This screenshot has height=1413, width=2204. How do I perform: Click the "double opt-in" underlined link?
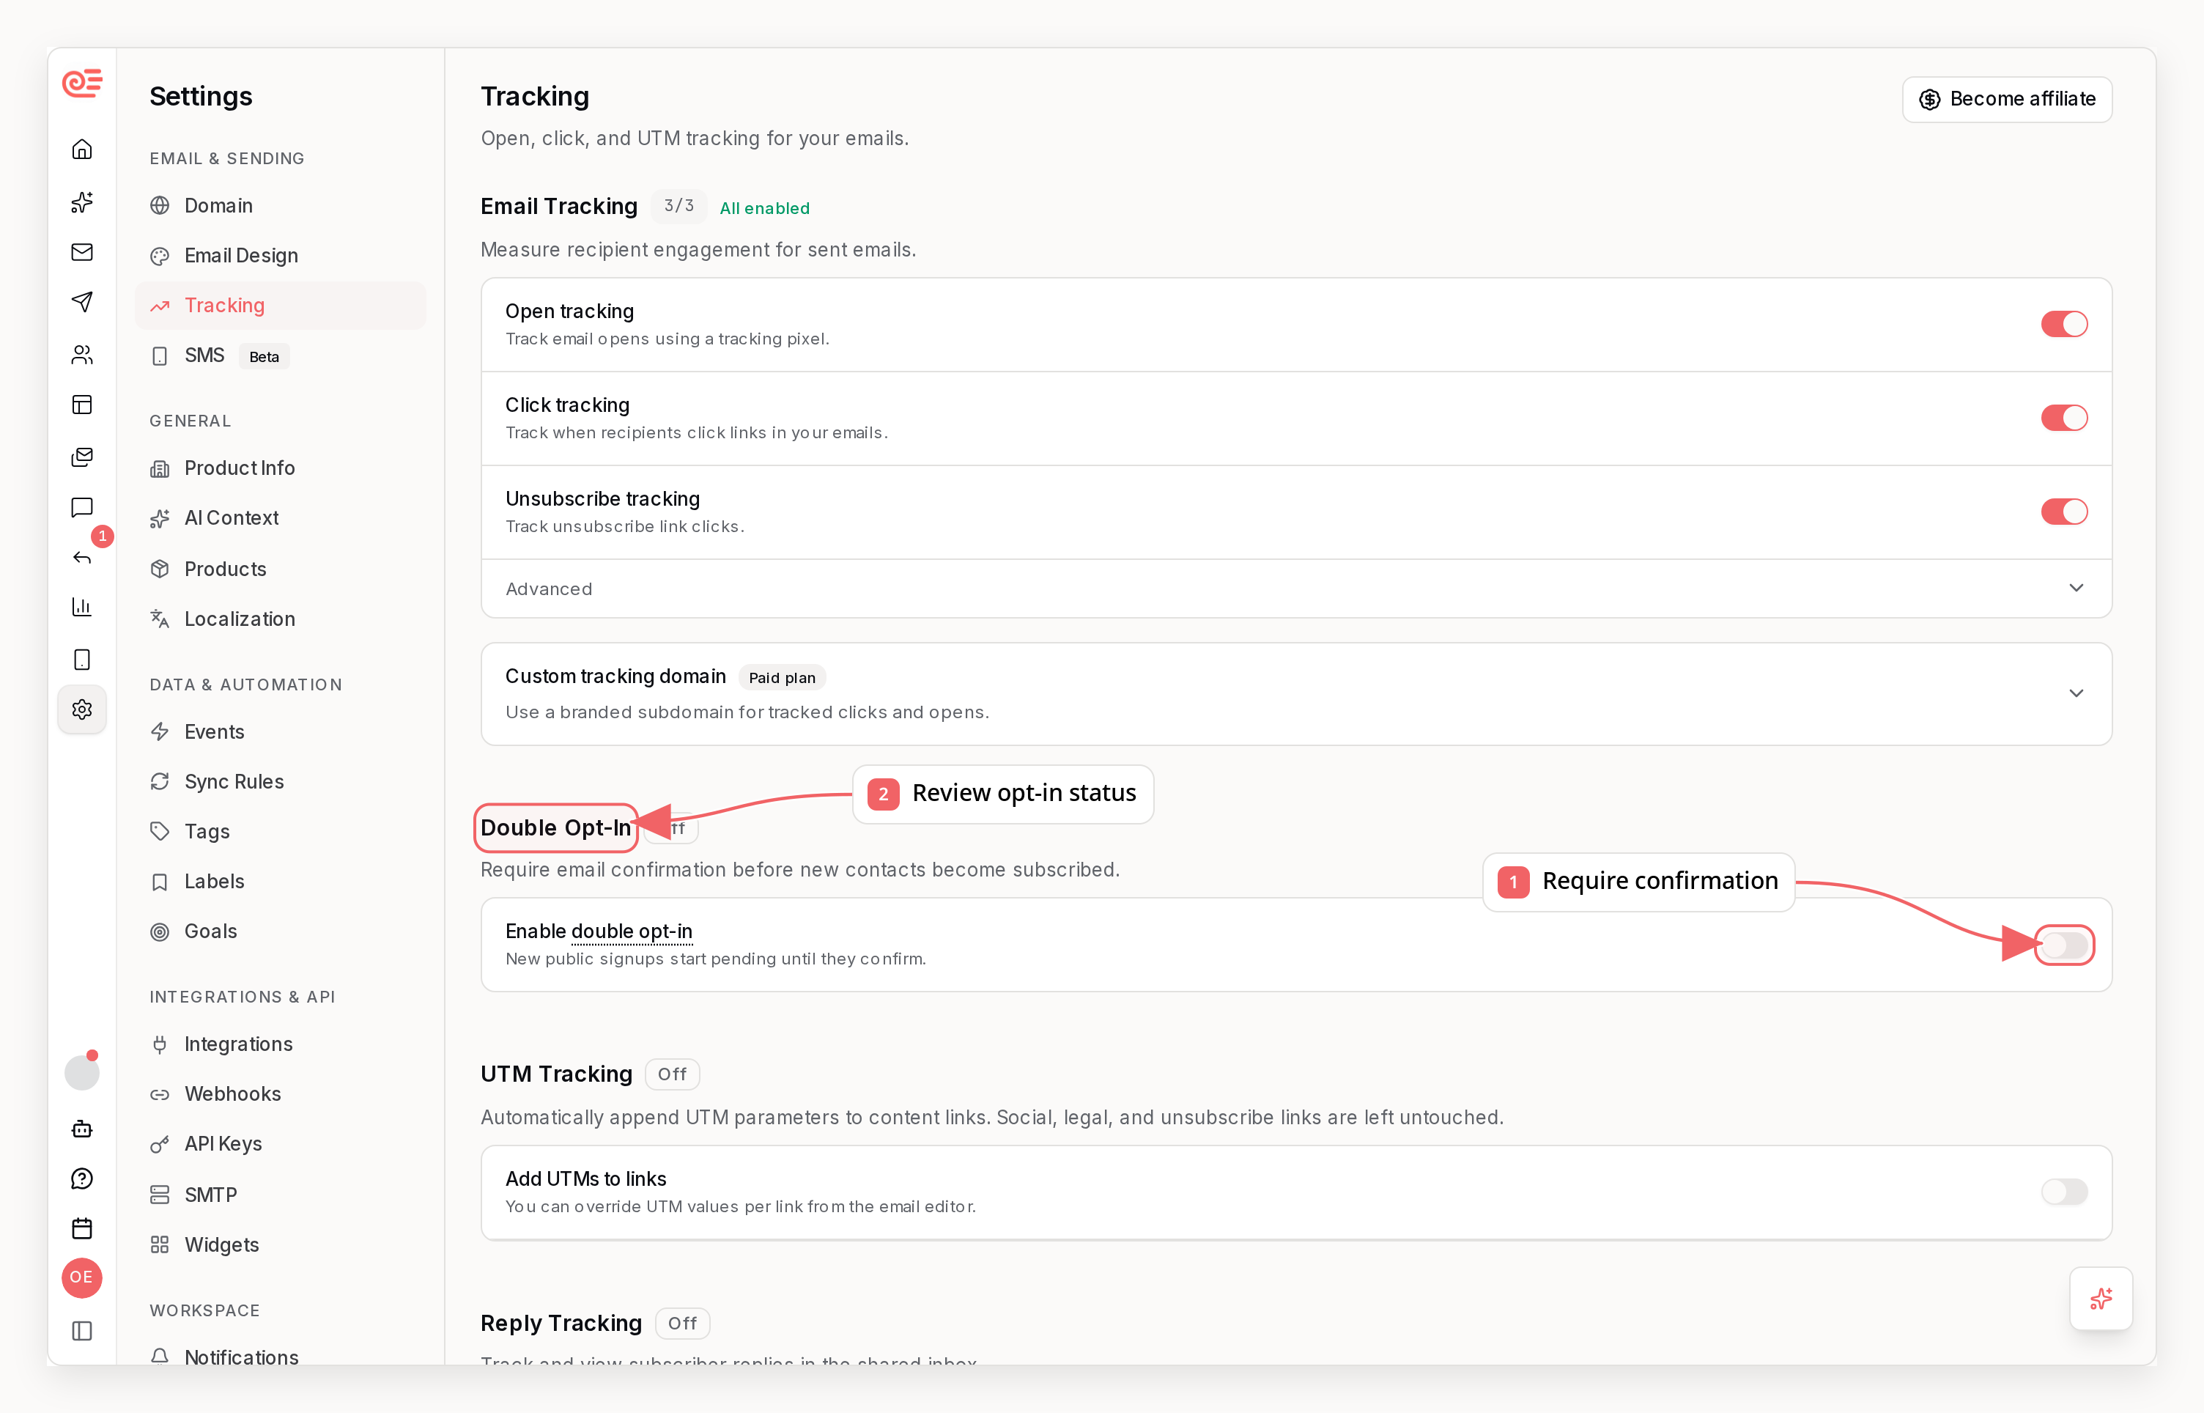631,931
